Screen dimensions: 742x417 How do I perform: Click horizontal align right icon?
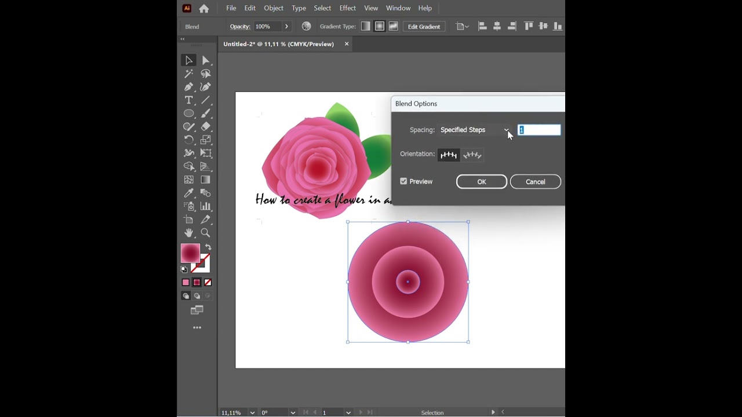point(512,26)
